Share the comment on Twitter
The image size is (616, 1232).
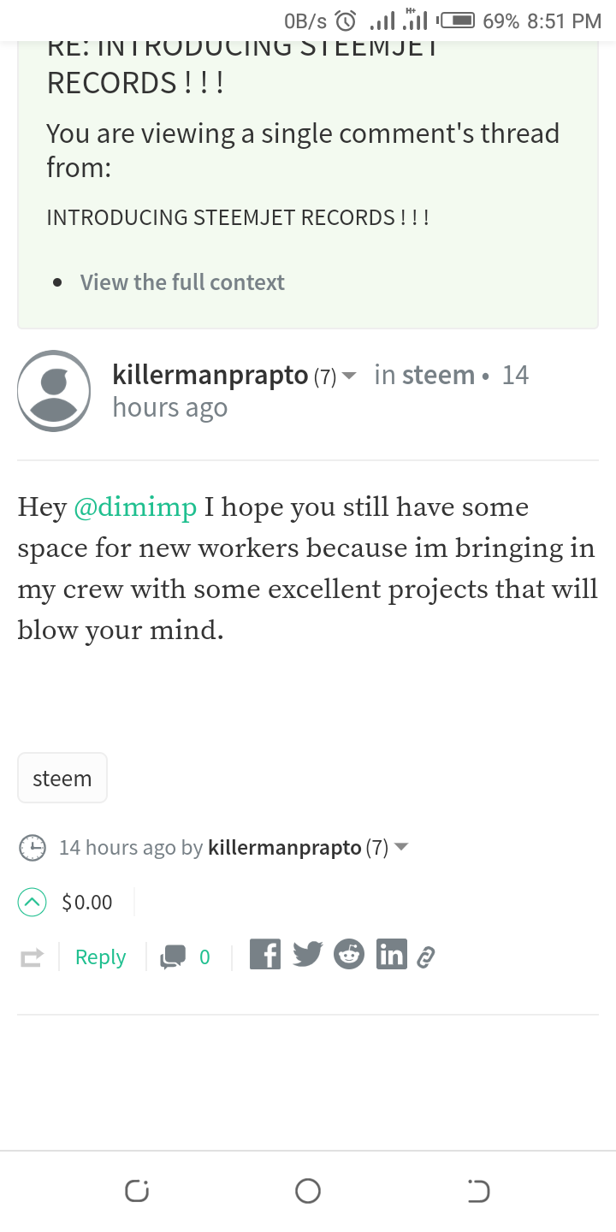click(307, 955)
